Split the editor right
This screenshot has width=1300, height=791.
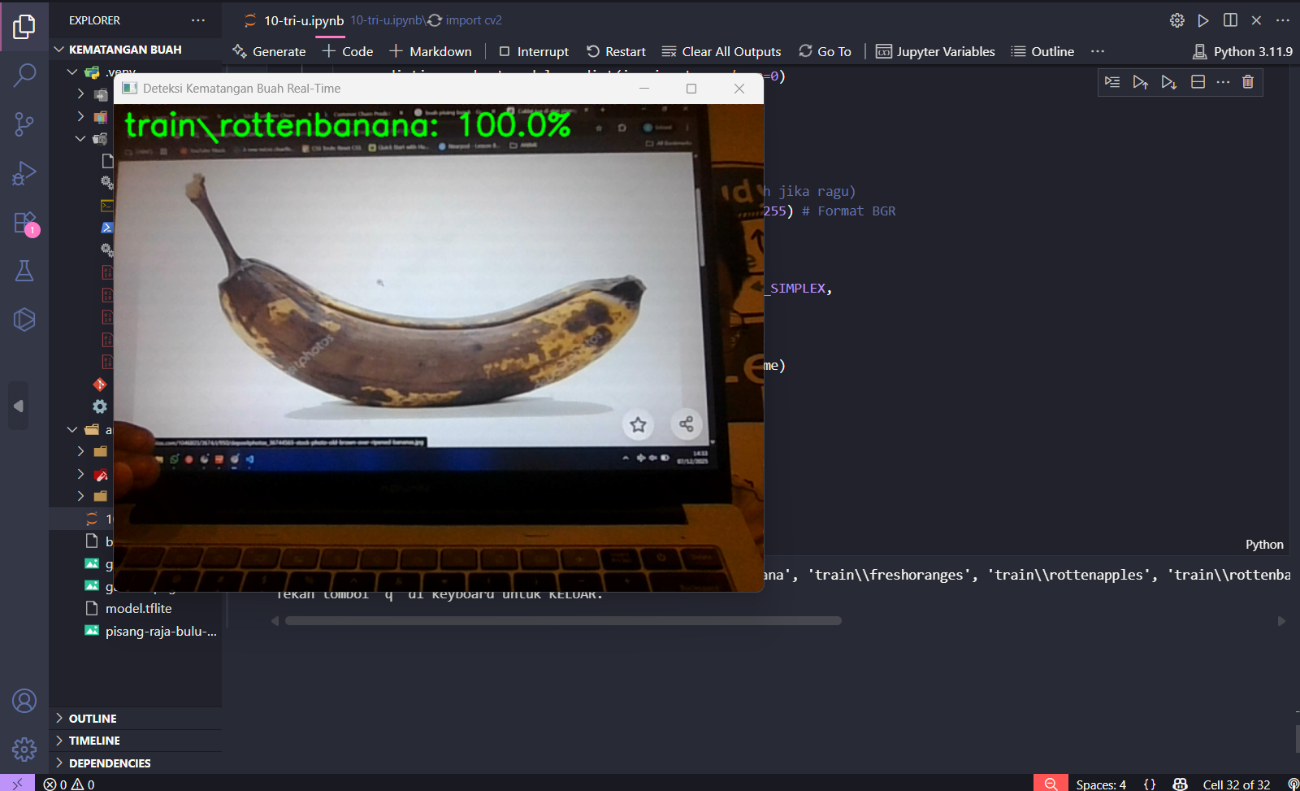point(1230,20)
